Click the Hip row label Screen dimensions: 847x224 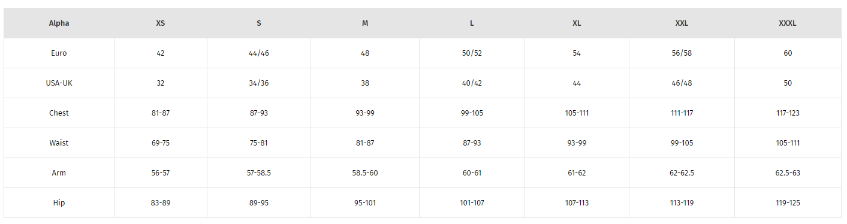pos(59,203)
